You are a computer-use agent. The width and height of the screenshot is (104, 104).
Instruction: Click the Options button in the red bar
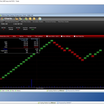(21, 36)
